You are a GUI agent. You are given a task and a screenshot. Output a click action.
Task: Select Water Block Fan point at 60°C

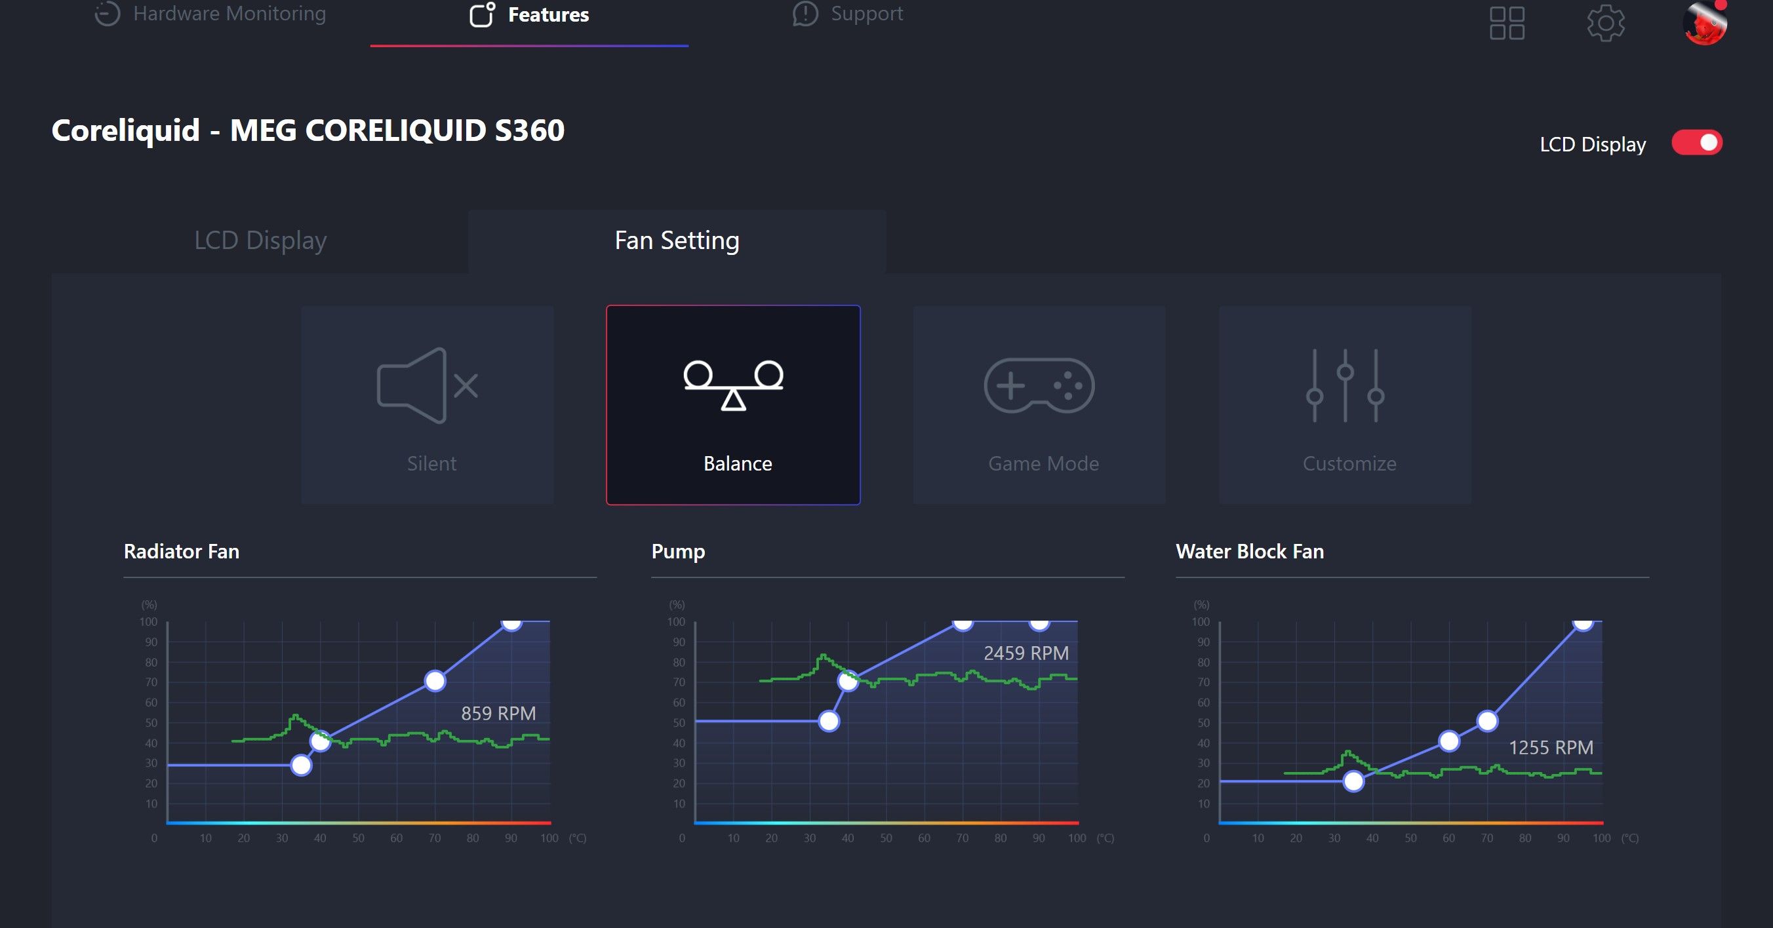(x=1450, y=741)
